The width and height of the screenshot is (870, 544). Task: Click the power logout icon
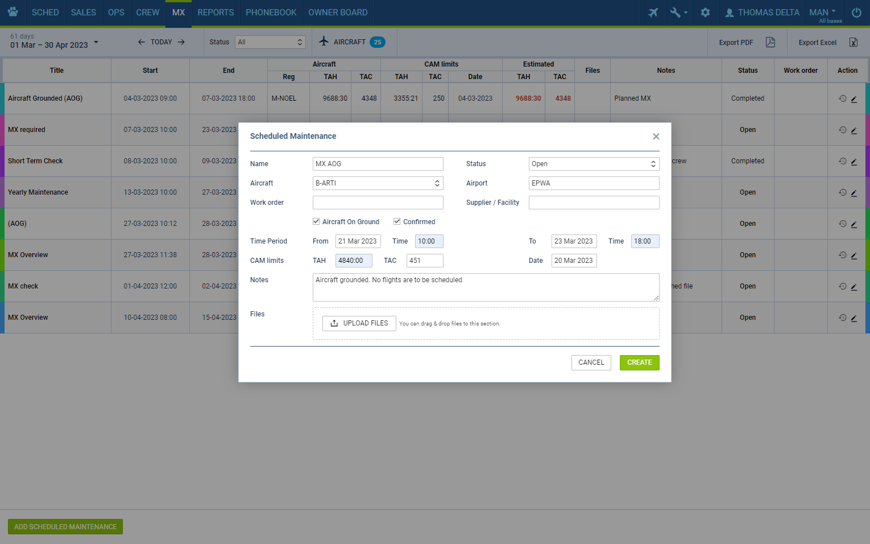tap(856, 13)
